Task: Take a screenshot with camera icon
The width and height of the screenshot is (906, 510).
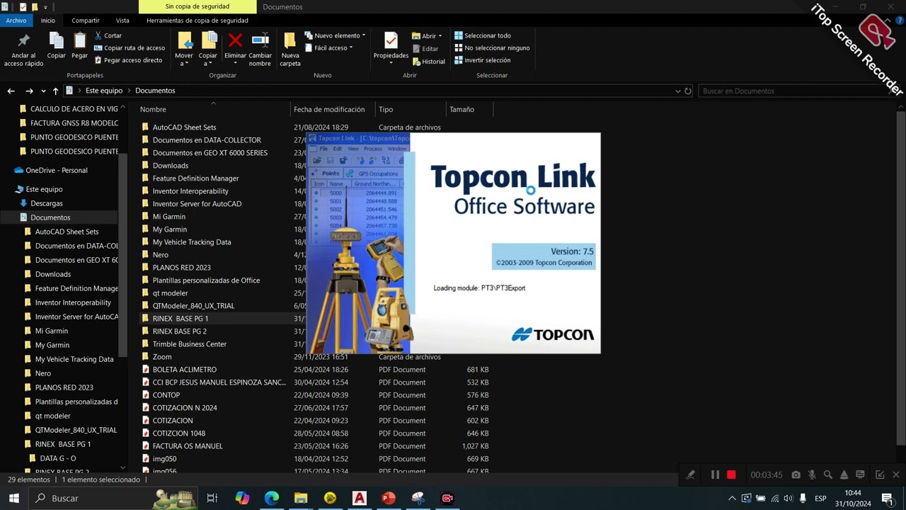Action: click(796, 475)
